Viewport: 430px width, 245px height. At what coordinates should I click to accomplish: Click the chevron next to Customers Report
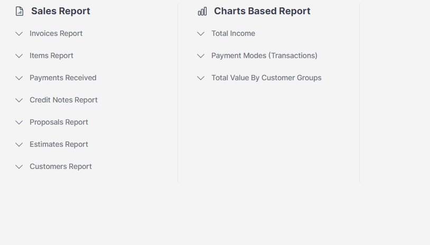[19, 167]
